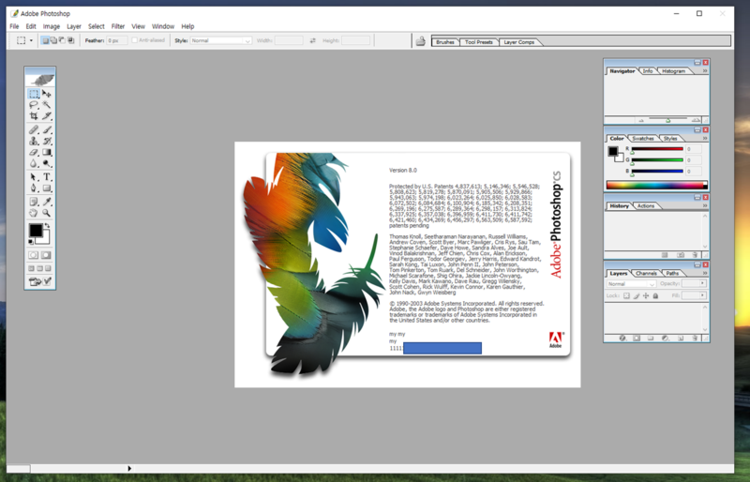Select the Lasso tool
Image resolution: width=750 pixels, height=482 pixels.
coord(34,105)
